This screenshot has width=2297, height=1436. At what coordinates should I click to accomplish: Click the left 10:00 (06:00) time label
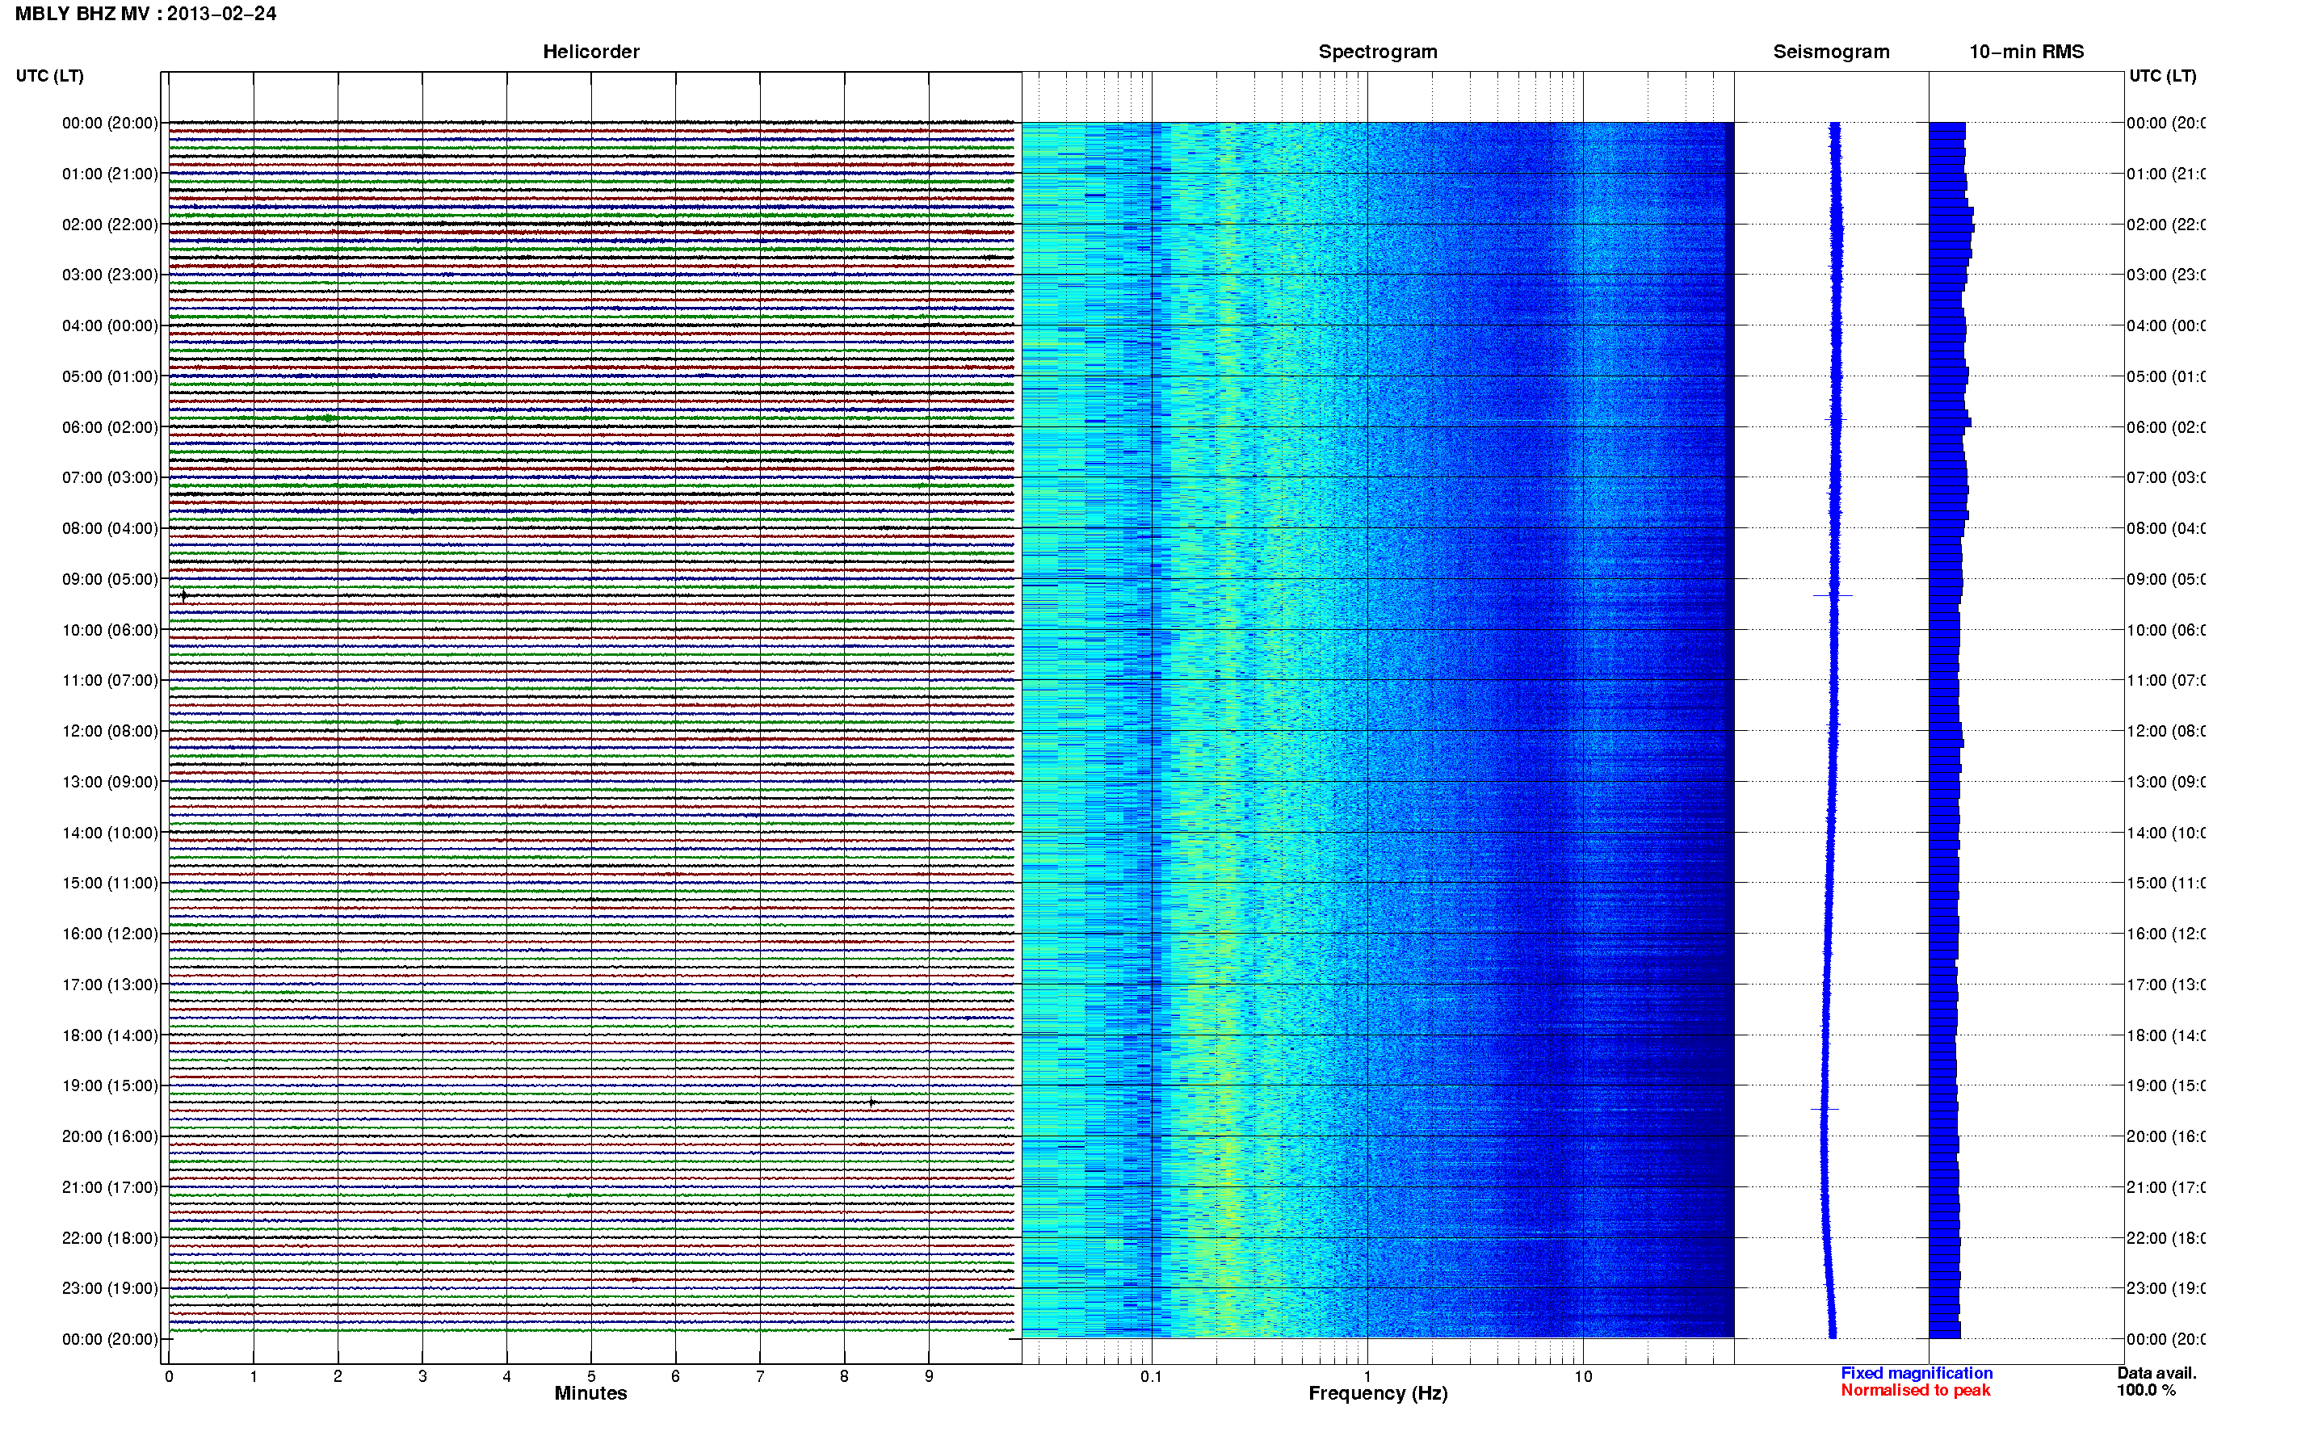(110, 630)
